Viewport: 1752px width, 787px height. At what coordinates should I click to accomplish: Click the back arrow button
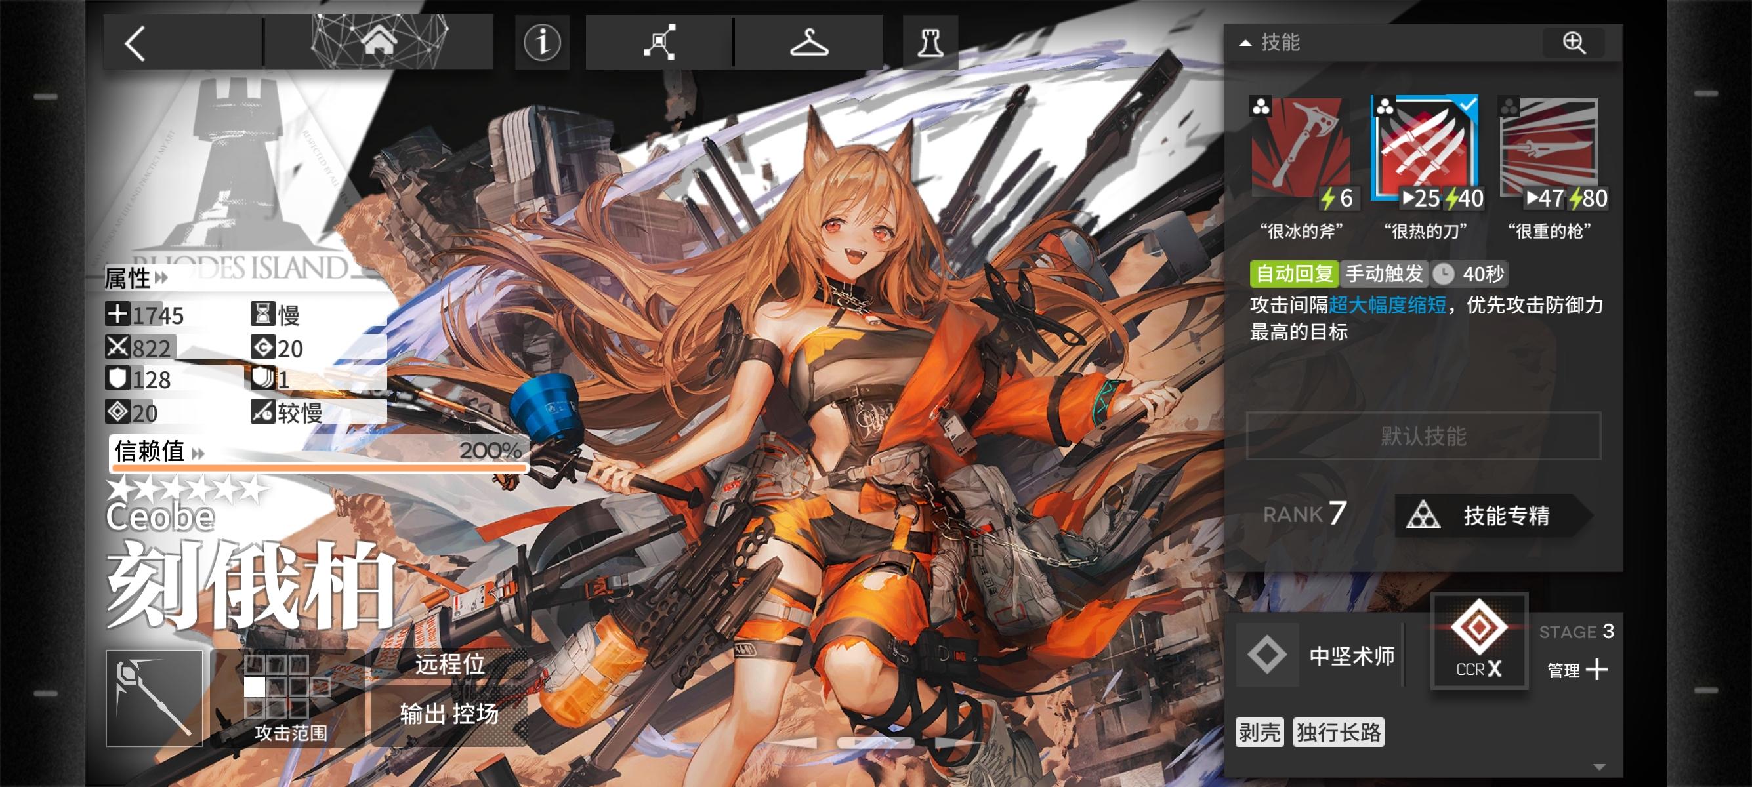click(x=136, y=44)
